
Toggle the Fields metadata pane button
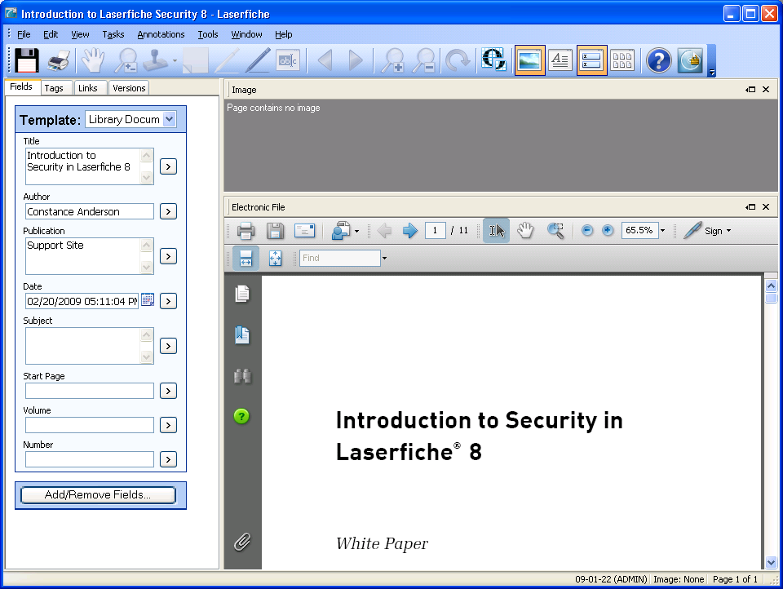point(592,61)
